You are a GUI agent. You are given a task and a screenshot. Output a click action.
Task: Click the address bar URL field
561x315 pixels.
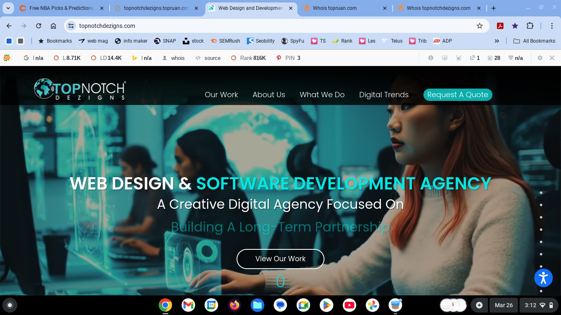[271, 26]
